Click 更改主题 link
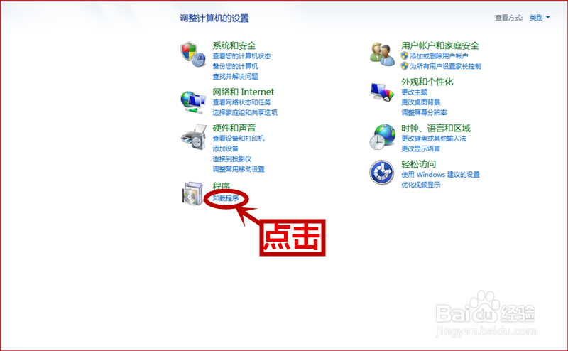The image size is (568, 351). 414,92
